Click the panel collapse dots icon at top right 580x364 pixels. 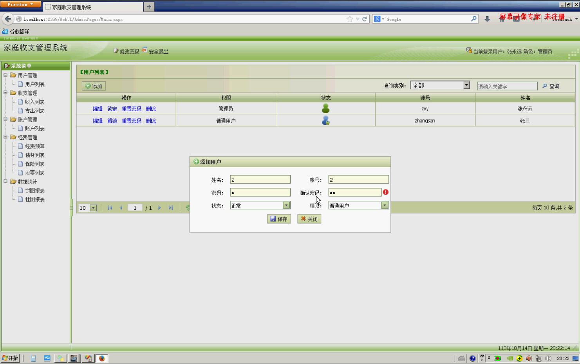pyautogui.click(x=573, y=54)
